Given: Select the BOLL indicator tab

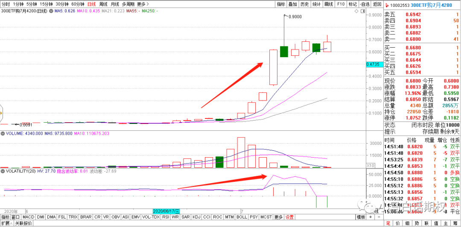Looking at the screenshot, I should point(242,217).
